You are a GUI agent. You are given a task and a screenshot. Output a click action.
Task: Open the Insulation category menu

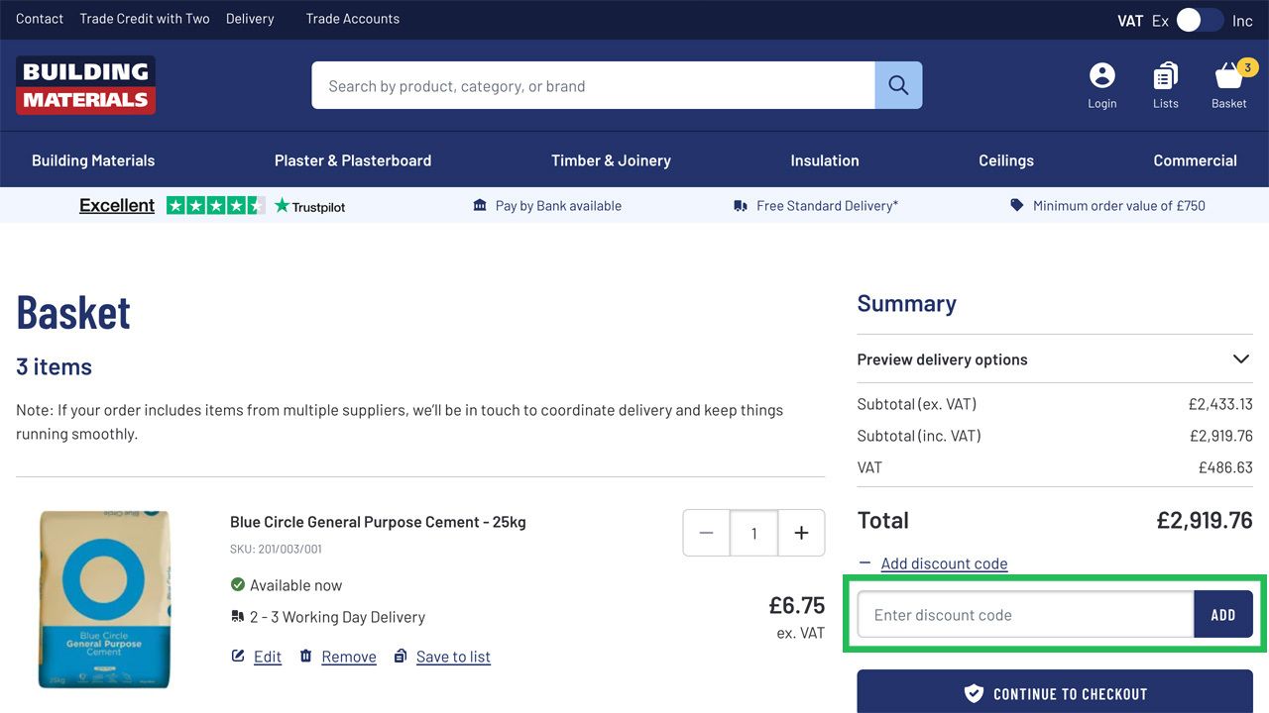pos(824,159)
